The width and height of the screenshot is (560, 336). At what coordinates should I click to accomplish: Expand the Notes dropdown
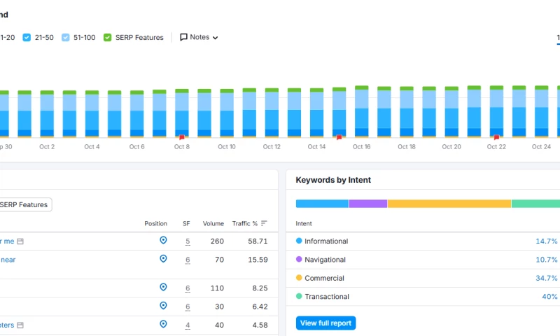coord(199,38)
